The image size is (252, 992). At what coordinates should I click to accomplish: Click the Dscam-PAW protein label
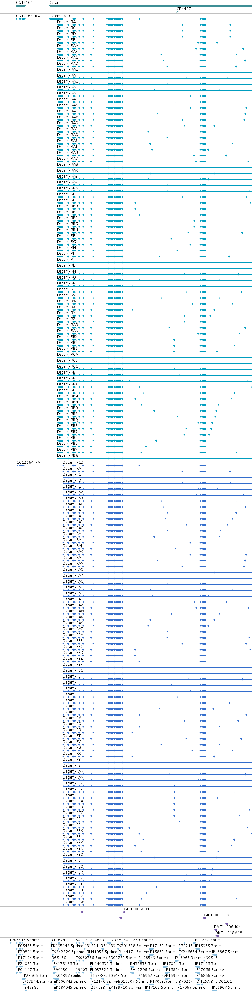point(73,611)
